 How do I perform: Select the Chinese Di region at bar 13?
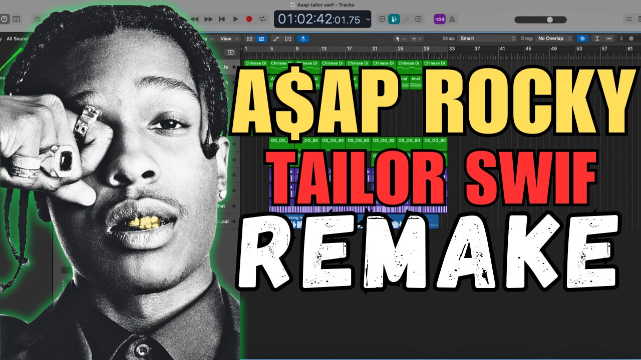[x=333, y=63]
